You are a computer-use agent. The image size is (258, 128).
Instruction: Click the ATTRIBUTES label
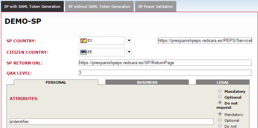[24, 98]
